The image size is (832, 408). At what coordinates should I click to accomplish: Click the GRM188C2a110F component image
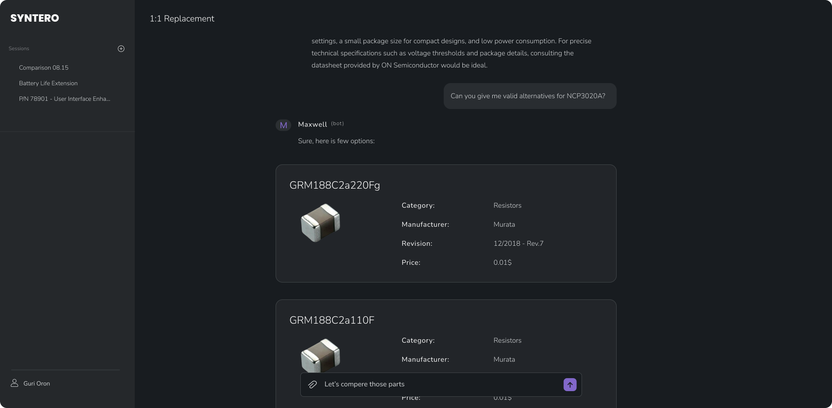[321, 356]
